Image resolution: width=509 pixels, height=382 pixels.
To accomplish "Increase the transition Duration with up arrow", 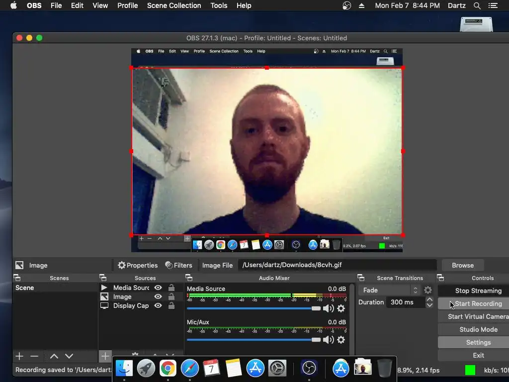I will pos(429,299).
